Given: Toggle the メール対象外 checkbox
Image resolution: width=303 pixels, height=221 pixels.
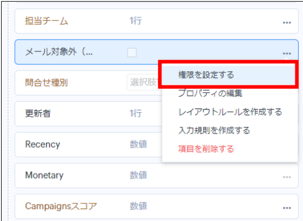Looking at the screenshot, I should (x=132, y=53).
